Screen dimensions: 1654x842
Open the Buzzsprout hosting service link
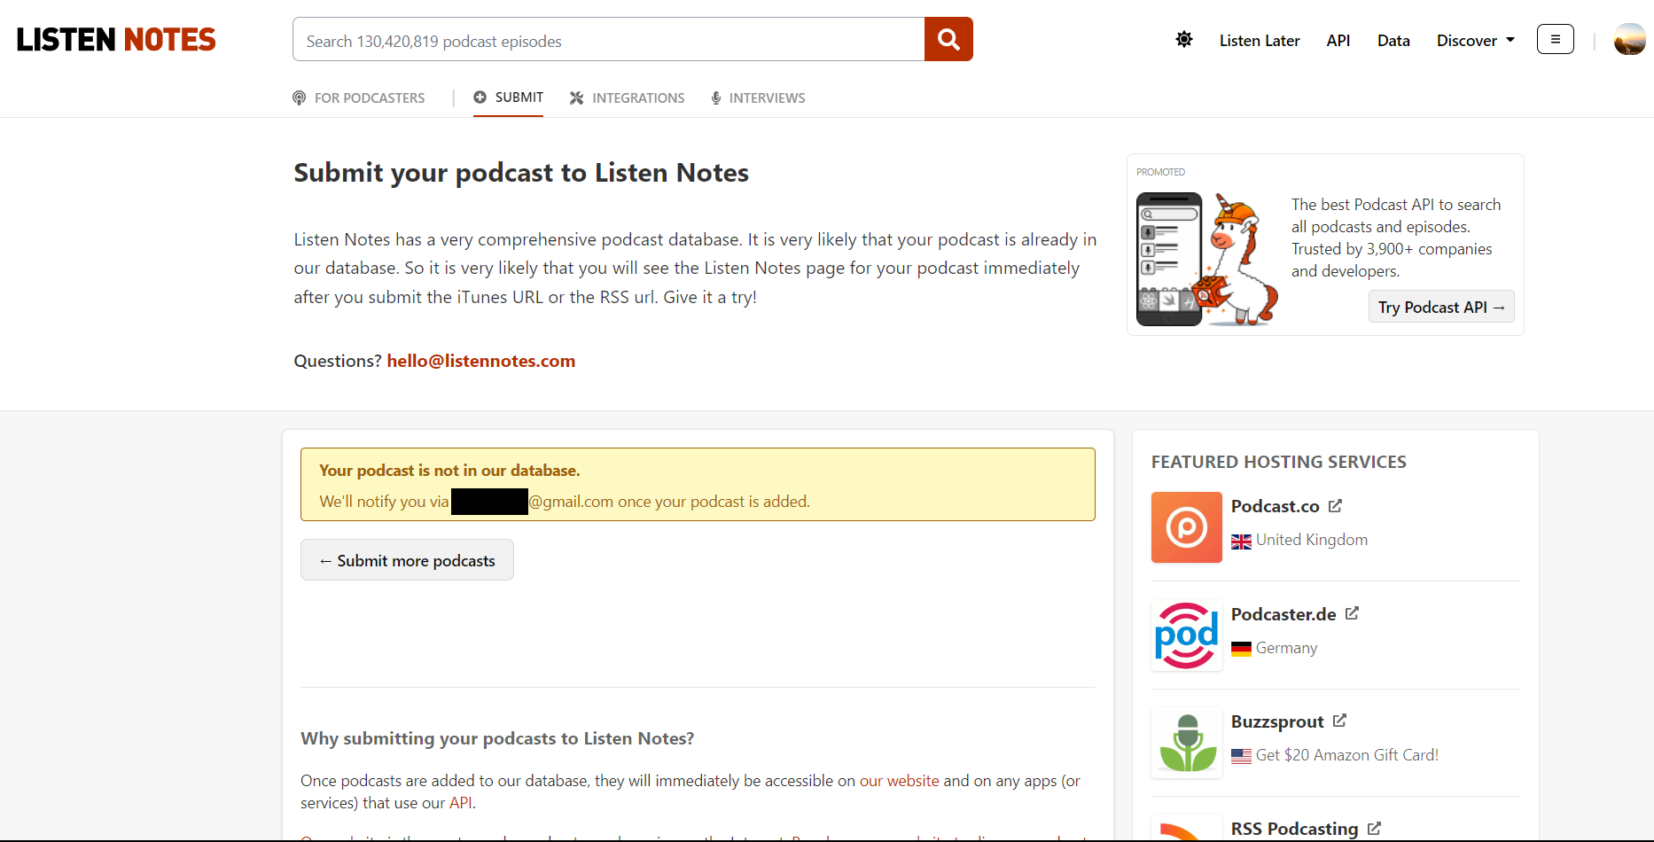coord(1277,721)
